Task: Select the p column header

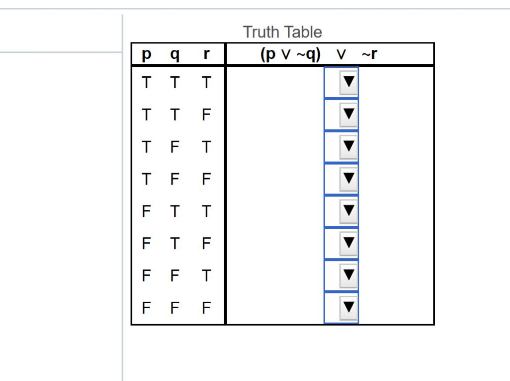Action: click(146, 54)
